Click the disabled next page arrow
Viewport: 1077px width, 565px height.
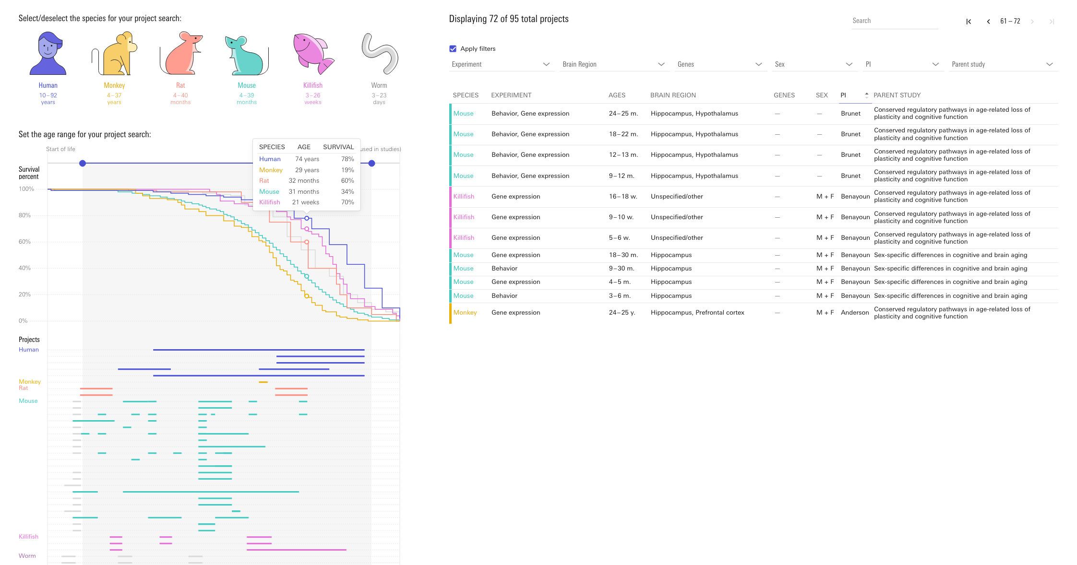(1032, 21)
